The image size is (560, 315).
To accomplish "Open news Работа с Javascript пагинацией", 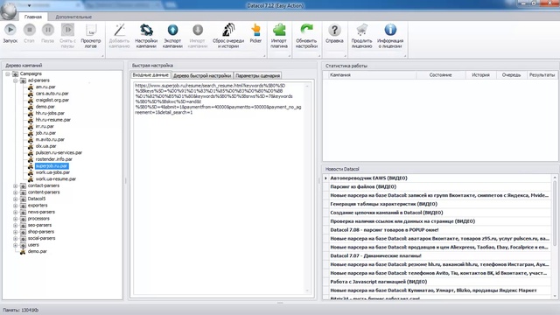I will tap(379, 282).
